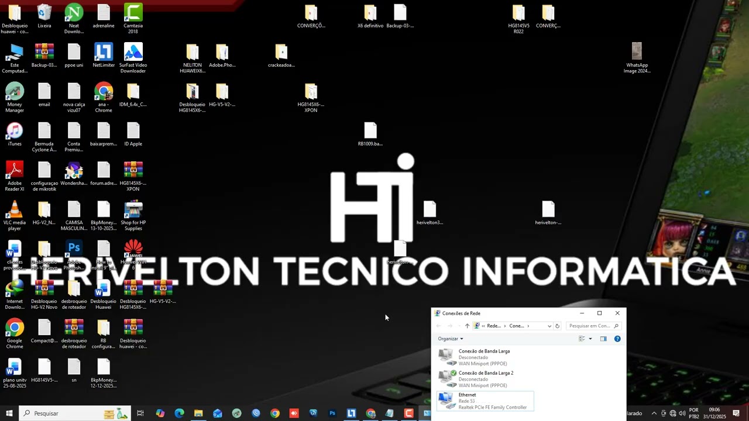Open Adobe Photoshop desktop shortcut
Screen dimensions: 749x421
tap(74, 254)
